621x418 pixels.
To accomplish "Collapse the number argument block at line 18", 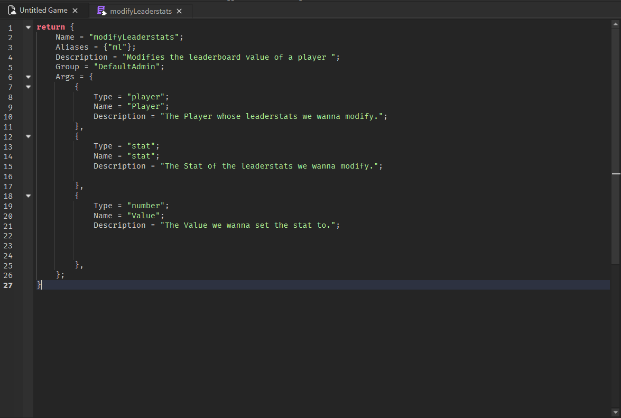I will (28, 196).
